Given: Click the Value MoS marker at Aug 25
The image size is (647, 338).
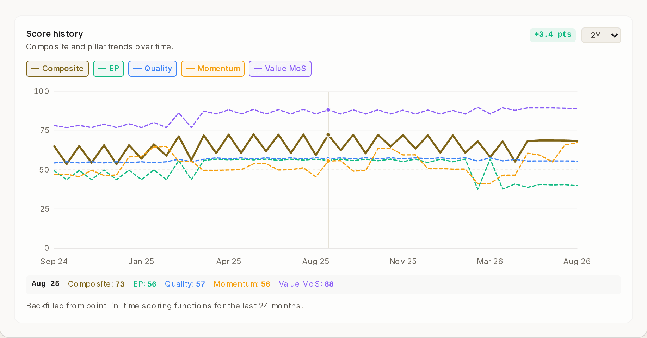Looking at the screenshot, I should coord(328,110).
